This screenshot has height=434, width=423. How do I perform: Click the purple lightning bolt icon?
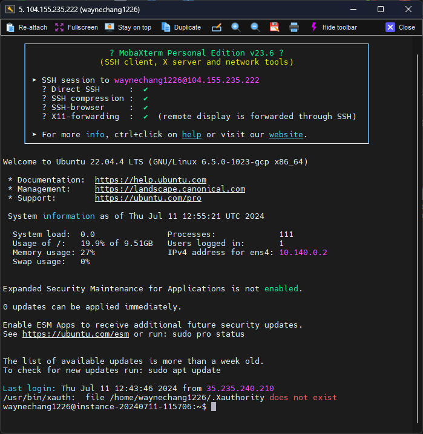(314, 27)
